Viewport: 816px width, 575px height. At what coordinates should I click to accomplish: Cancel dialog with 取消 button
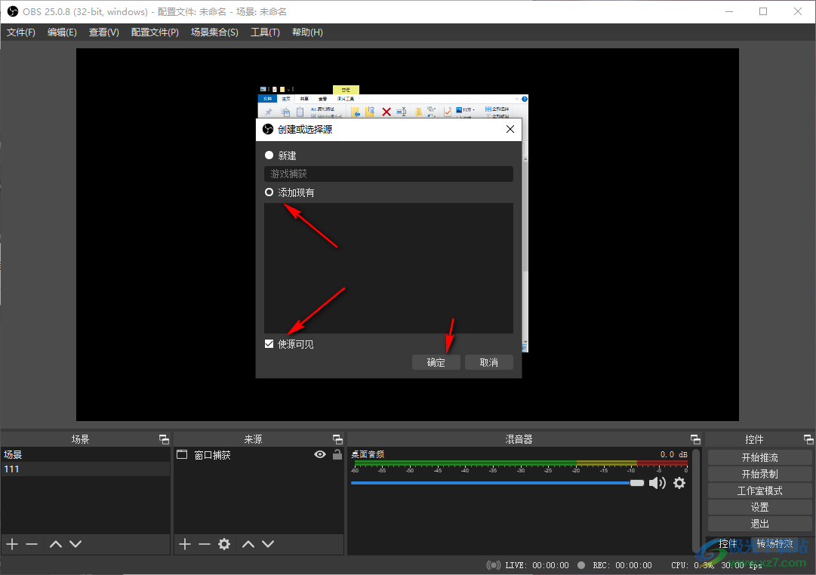488,362
